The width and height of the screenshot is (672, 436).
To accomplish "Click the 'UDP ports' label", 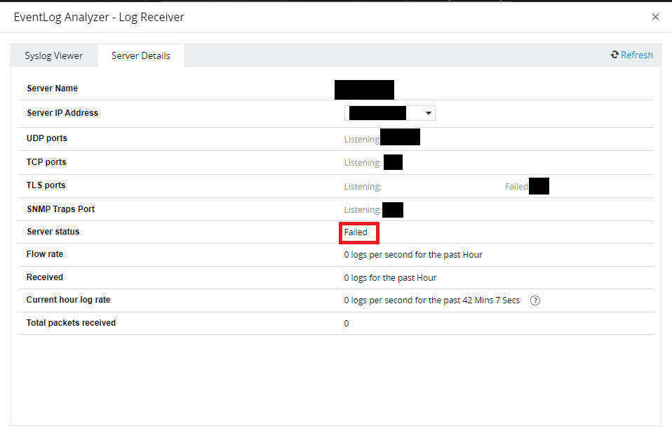I will [47, 138].
